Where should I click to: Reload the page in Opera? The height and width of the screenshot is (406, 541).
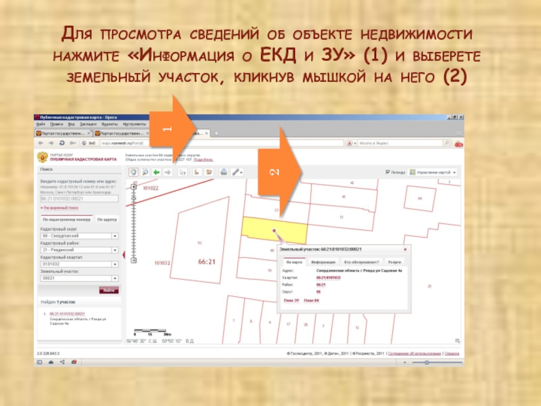click(62, 143)
